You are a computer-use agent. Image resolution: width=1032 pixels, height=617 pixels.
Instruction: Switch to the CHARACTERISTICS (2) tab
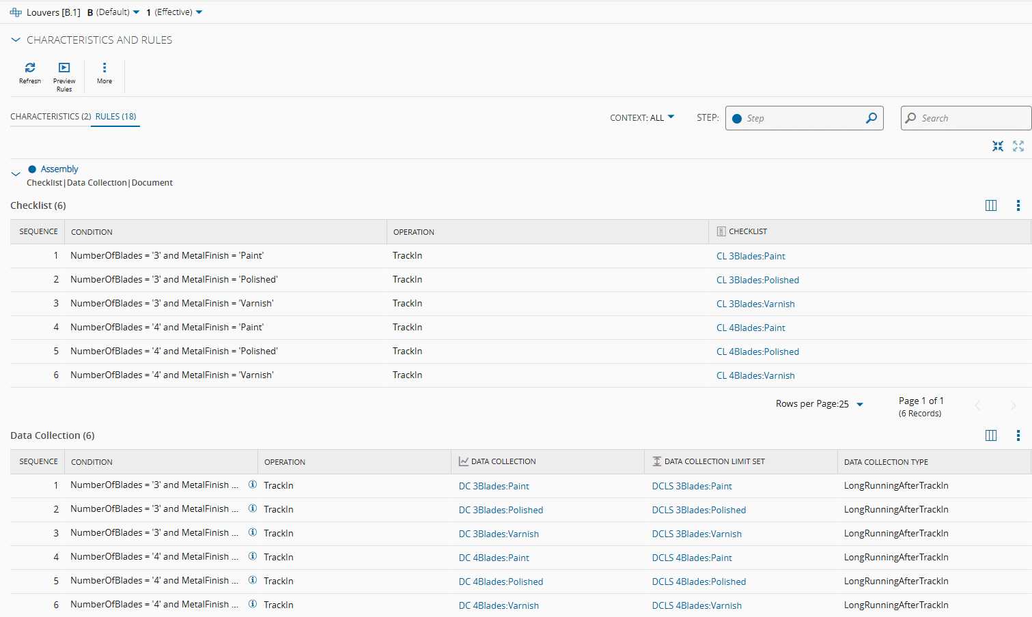tap(50, 116)
